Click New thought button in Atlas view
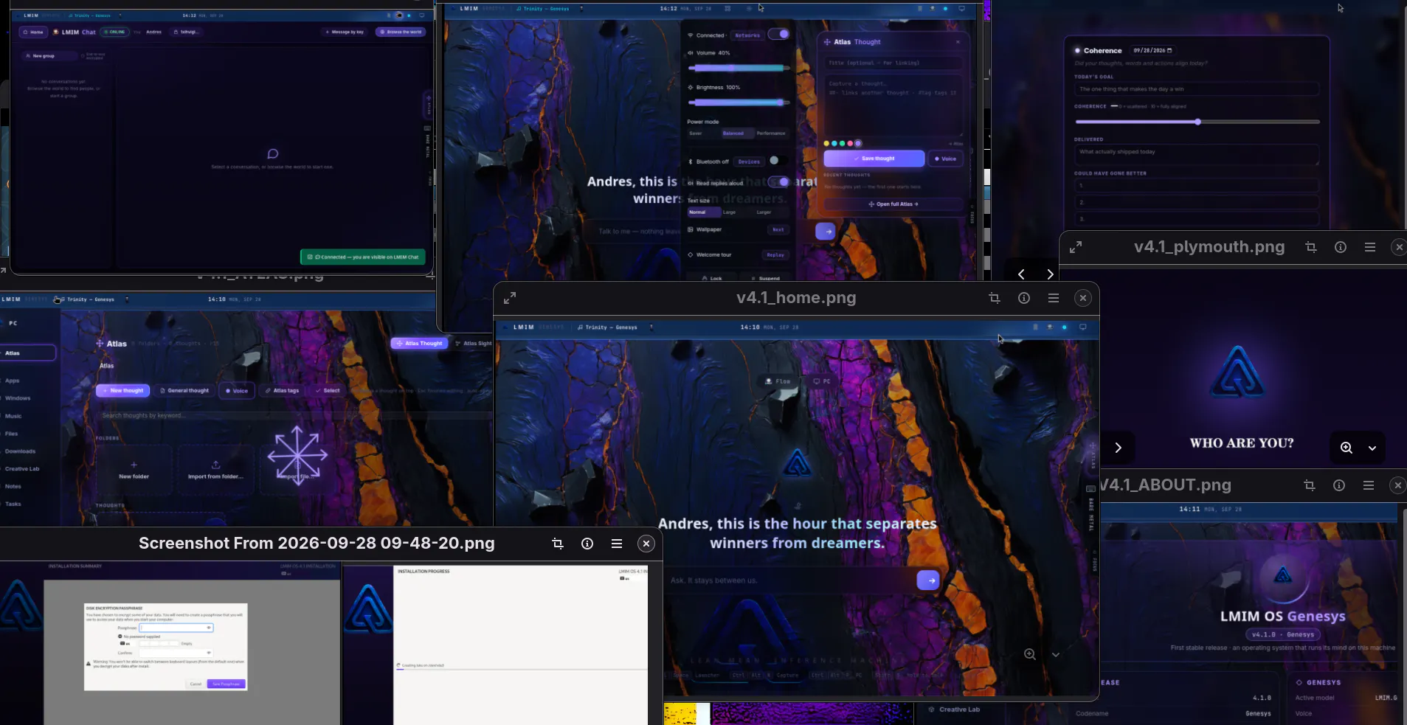 [122, 391]
